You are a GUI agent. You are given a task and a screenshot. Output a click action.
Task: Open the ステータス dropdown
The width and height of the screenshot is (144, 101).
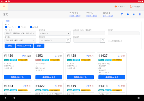tap(20, 33)
